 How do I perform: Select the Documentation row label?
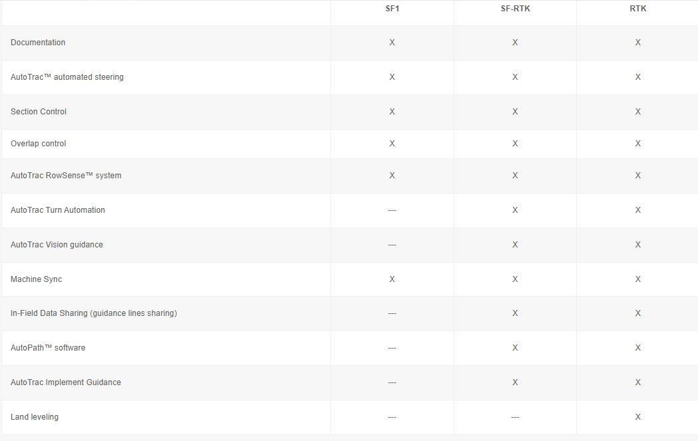38,43
